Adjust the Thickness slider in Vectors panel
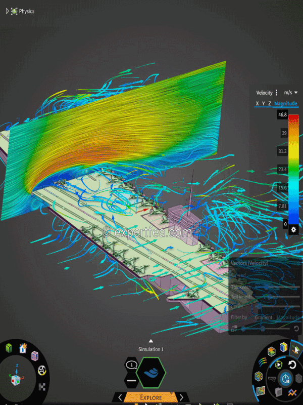 coord(277,287)
